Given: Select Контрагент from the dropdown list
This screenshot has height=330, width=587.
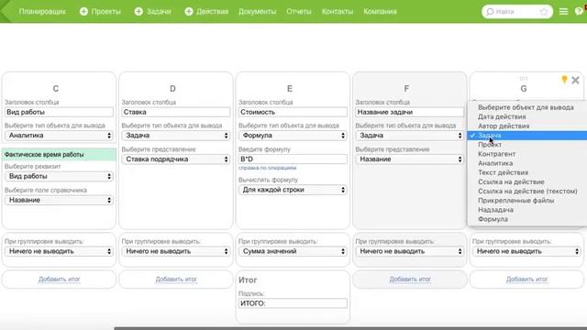Looking at the screenshot, I should click(527, 154).
